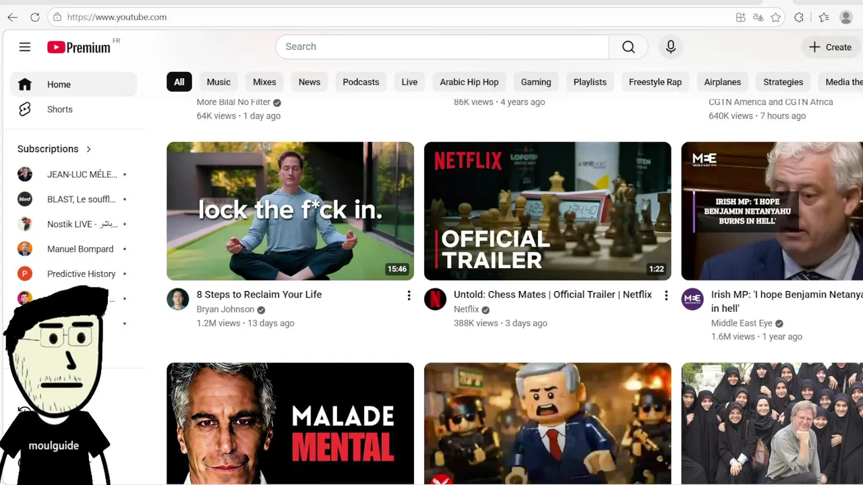Screen dimensions: 863x485
Task: Open Bryan Johnson channel name
Action: 225,309
